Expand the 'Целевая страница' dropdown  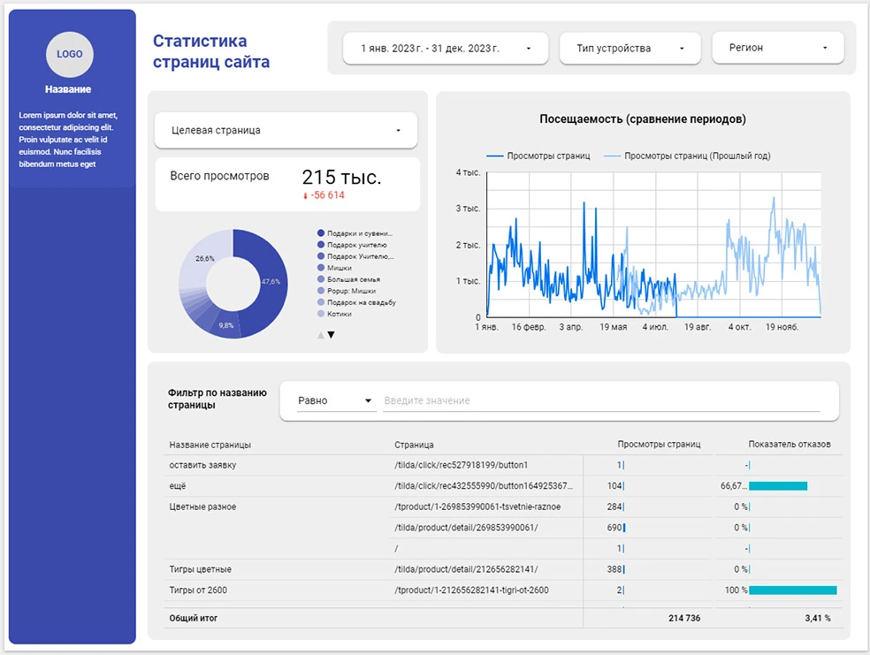286,131
